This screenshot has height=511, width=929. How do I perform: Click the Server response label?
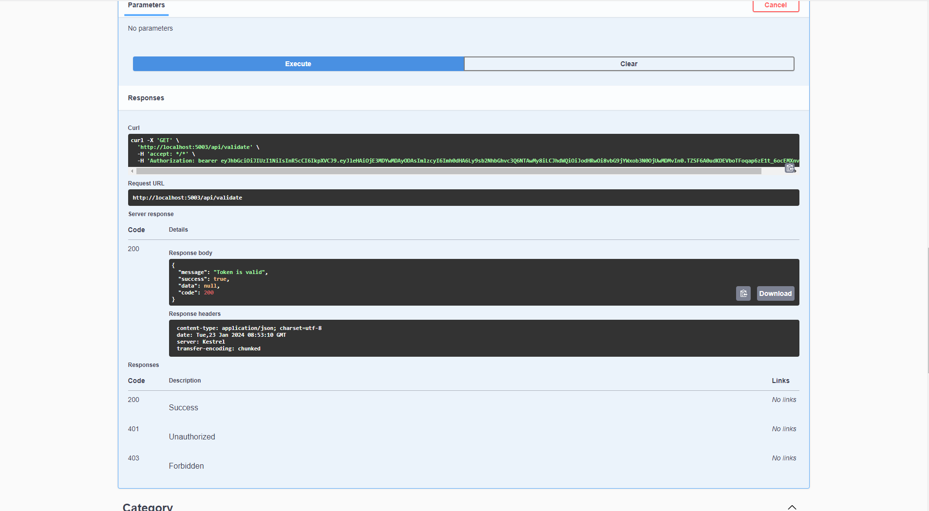point(151,214)
